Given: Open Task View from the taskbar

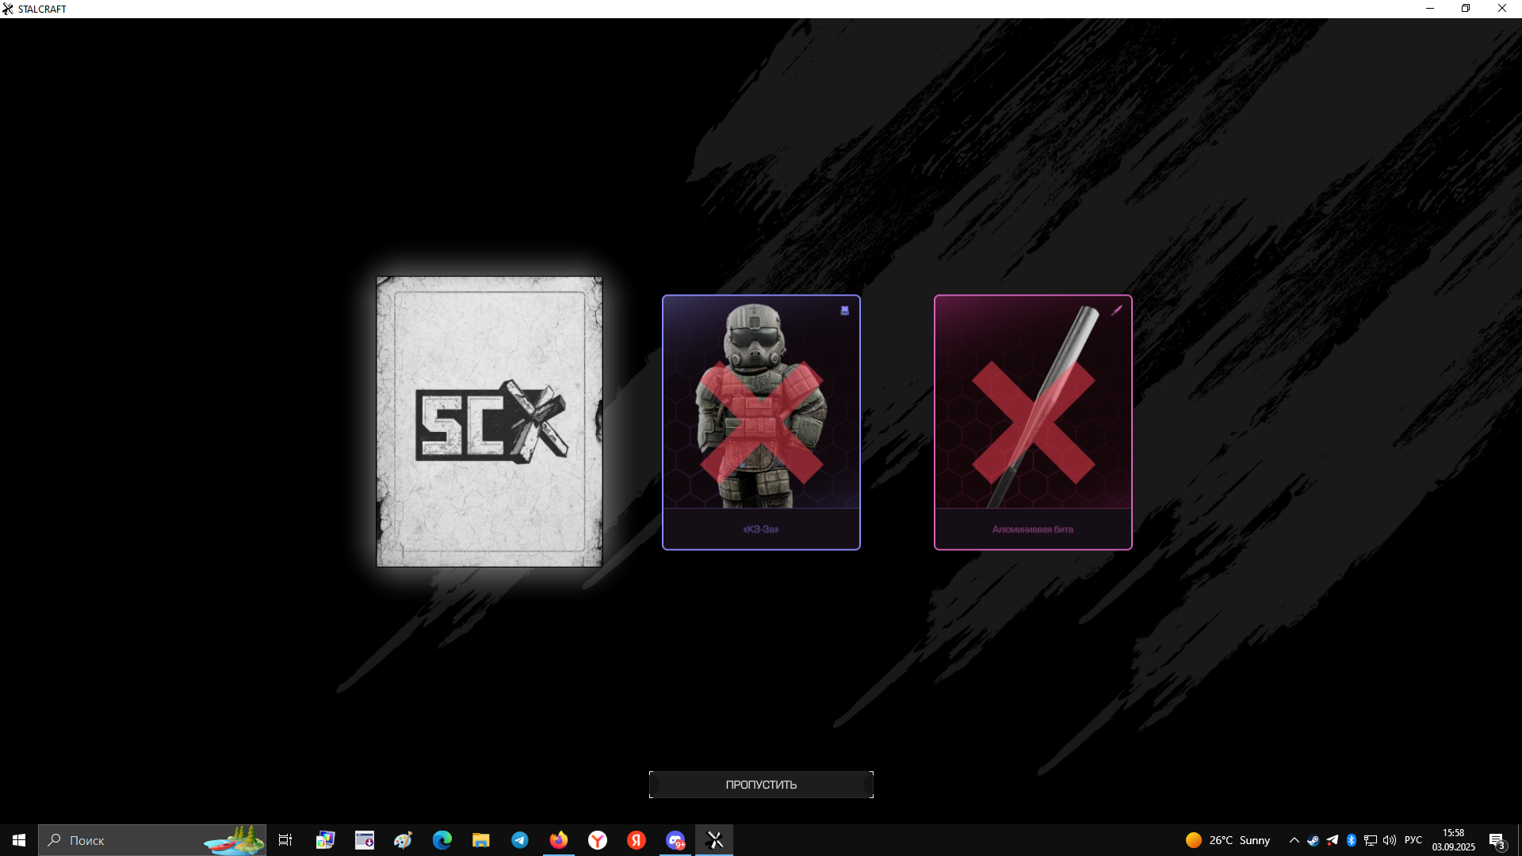Looking at the screenshot, I should click(x=285, y=840).
